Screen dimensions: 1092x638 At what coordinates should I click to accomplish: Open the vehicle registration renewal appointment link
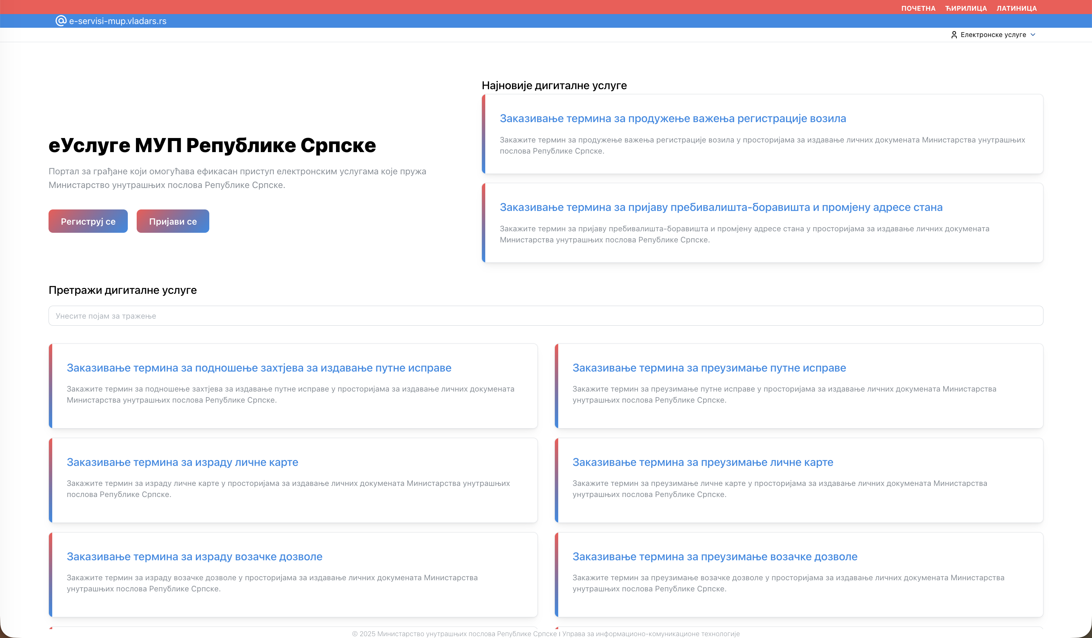[673, 118]
